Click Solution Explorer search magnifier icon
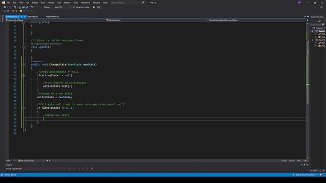Screen dimensions: 326x183 [323, 24]
